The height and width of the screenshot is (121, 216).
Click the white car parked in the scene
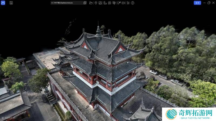153,72
